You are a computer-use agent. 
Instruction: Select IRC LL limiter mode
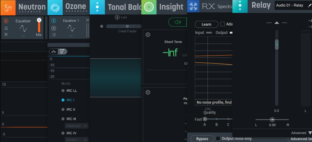tap(69, 91)
